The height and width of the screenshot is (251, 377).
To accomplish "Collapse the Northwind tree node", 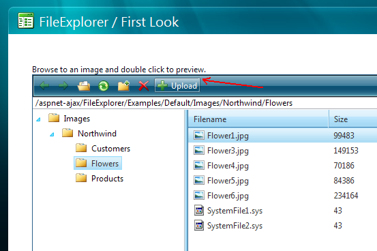I will 52,134.
